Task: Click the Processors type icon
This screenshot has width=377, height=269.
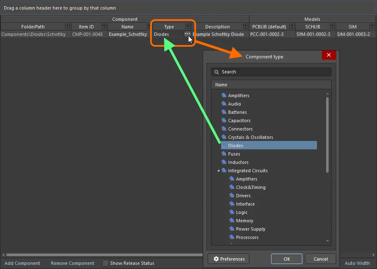Action: [232, 237]
